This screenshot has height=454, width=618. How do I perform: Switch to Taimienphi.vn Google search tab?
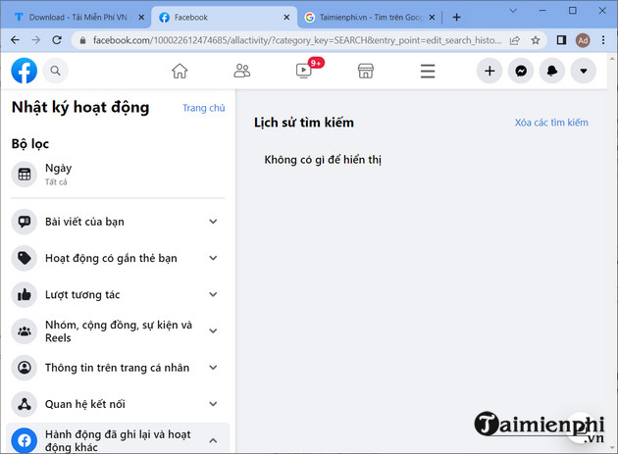(x=369, y=18)
